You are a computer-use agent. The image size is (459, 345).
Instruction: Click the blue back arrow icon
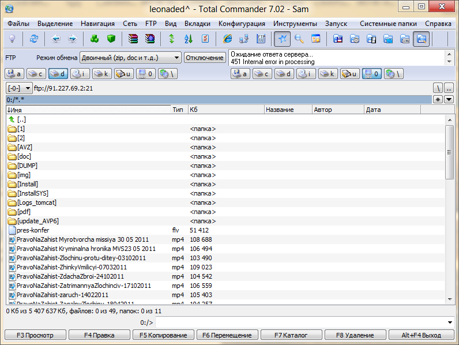(56, 39)
